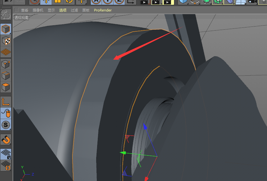Open the 面板 menu
The height and width of the screenshot is (181, 267).
(86, 10)
